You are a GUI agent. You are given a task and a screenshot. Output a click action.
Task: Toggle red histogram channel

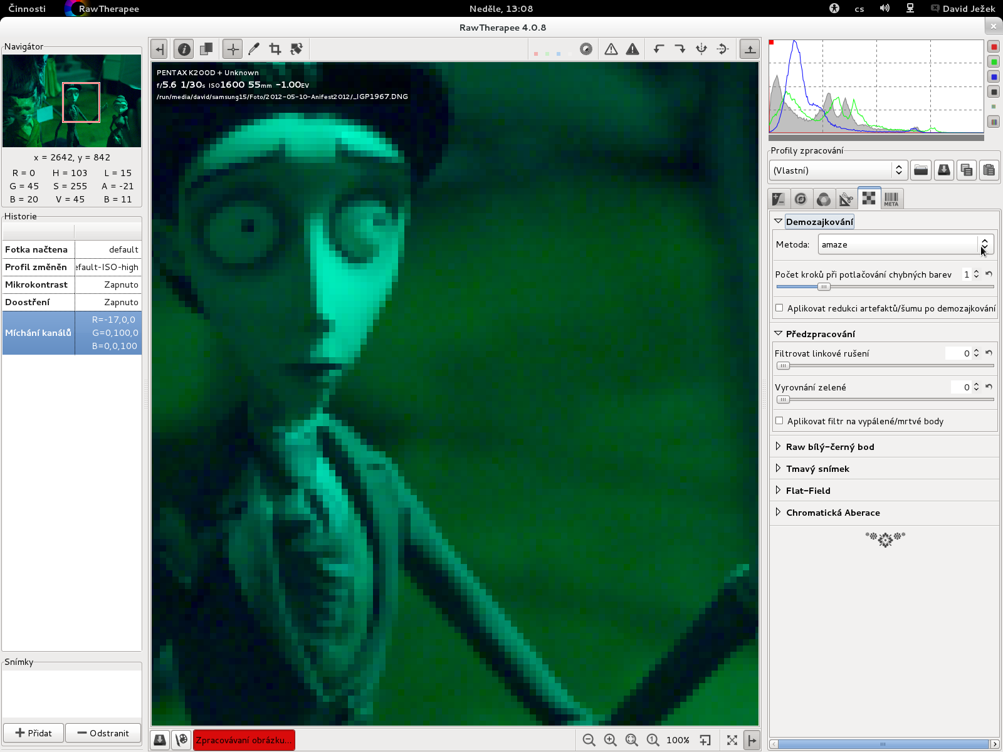(994, 47)
